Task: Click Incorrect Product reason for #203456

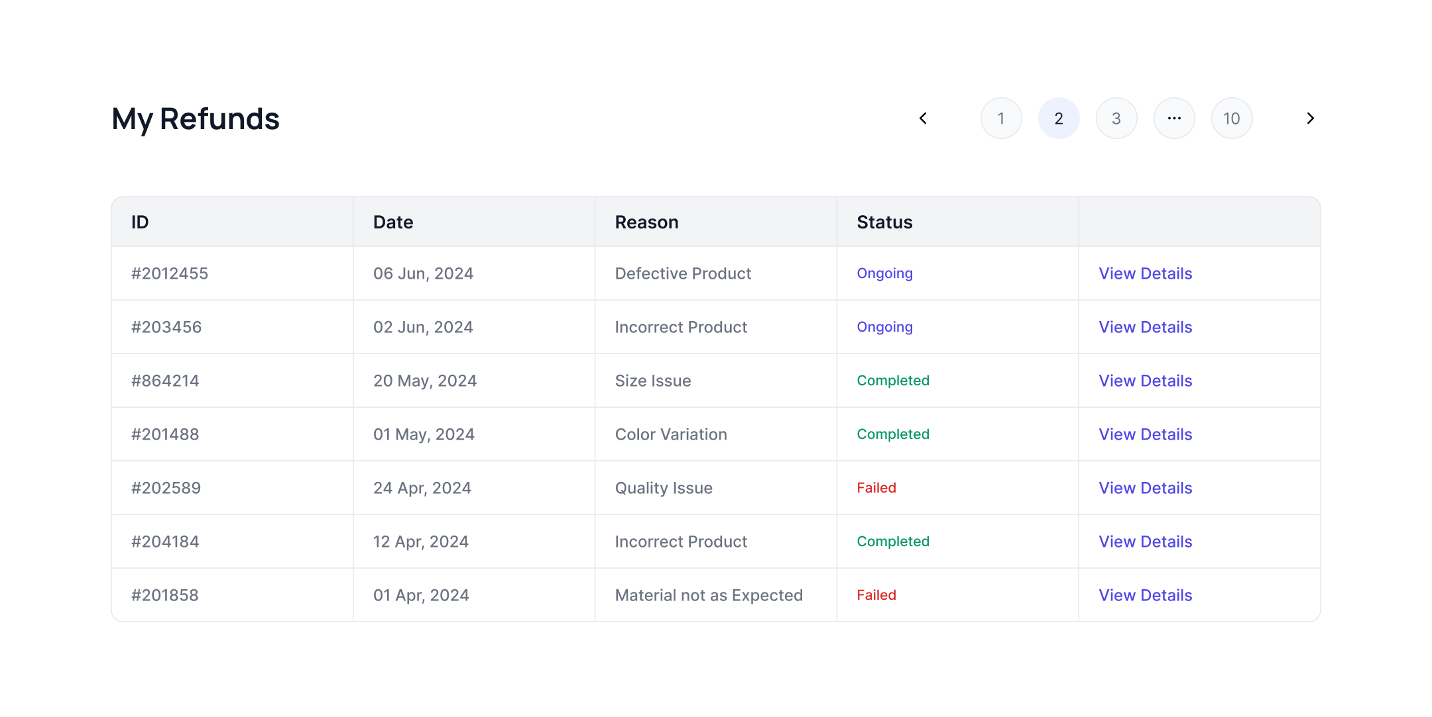Action: pos(681,327)
